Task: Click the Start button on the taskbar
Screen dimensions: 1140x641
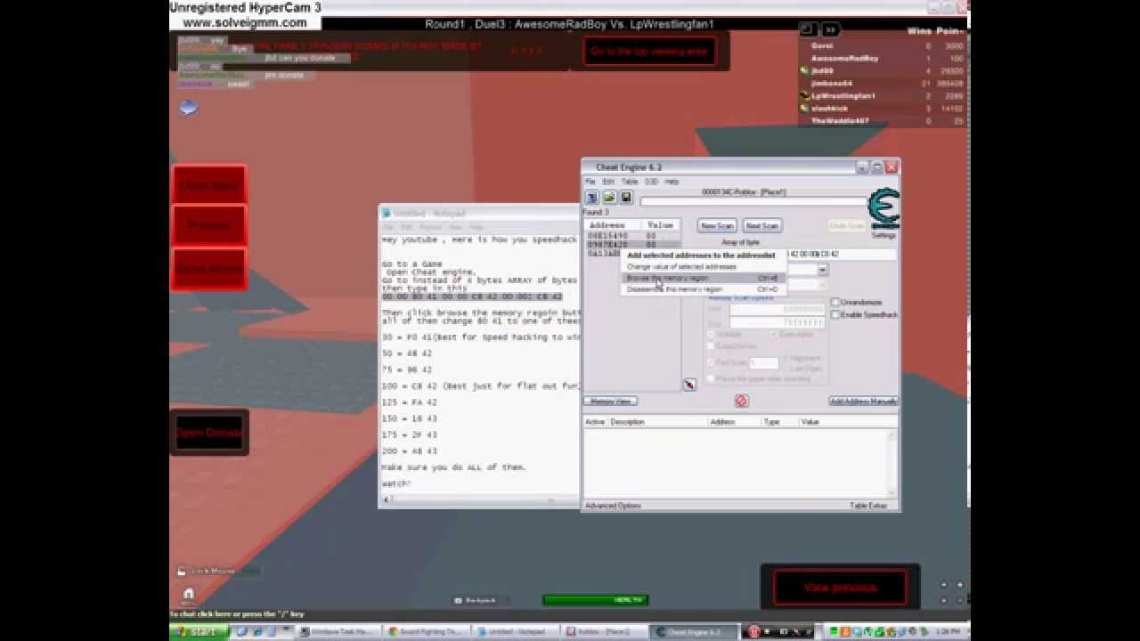Action: 198,632
